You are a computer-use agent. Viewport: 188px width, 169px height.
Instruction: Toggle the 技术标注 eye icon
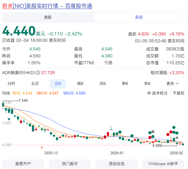(149, 93)
